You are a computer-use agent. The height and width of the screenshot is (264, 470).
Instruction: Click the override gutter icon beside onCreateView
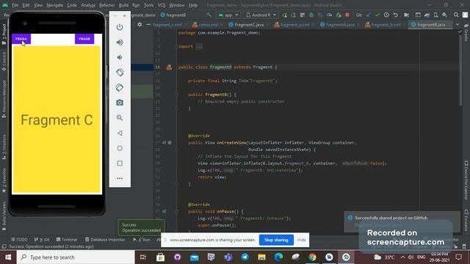click(164, 143)
